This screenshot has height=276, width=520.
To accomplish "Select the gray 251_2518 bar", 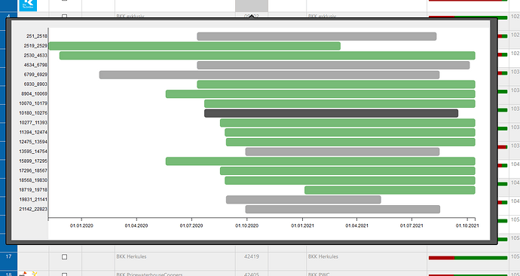I will pos(317,36).
